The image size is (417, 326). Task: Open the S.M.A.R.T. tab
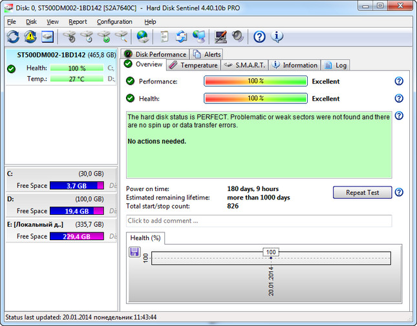pyautogui.click(x=244, y=65)
